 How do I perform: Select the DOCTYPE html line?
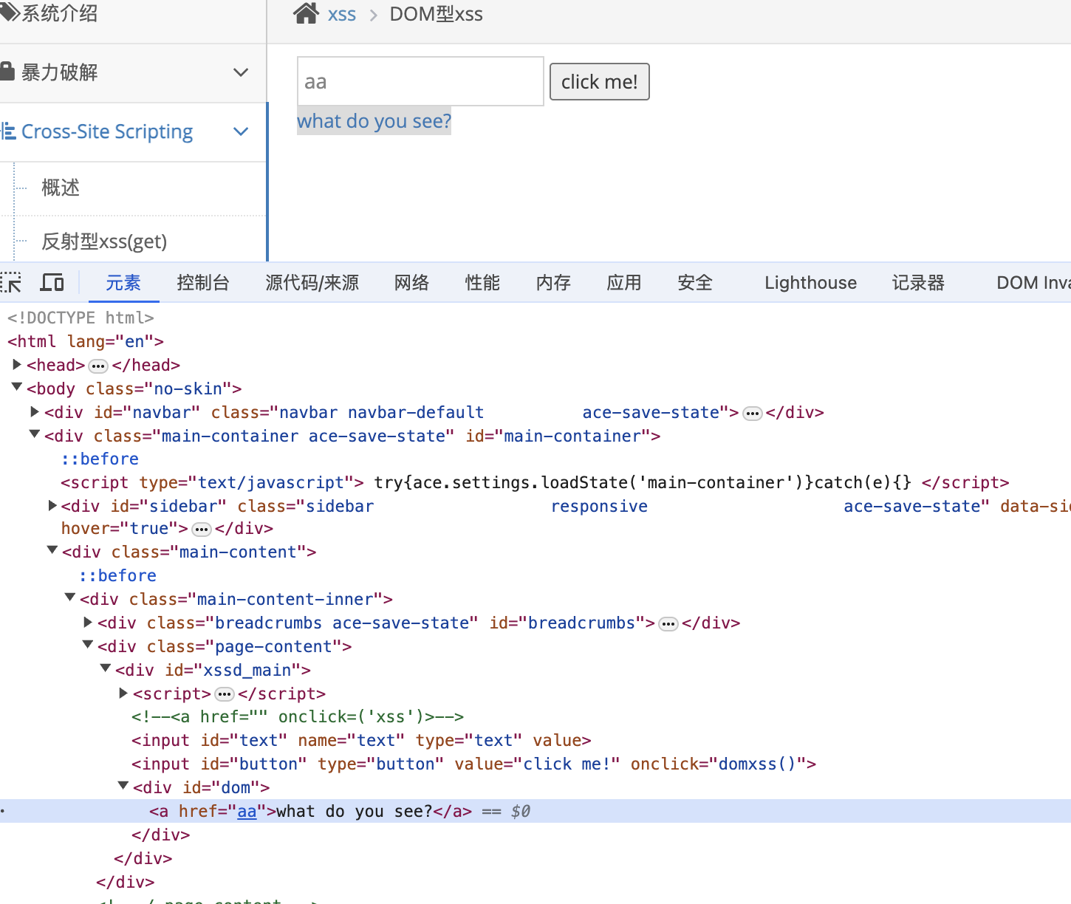[x=81, y=318]
